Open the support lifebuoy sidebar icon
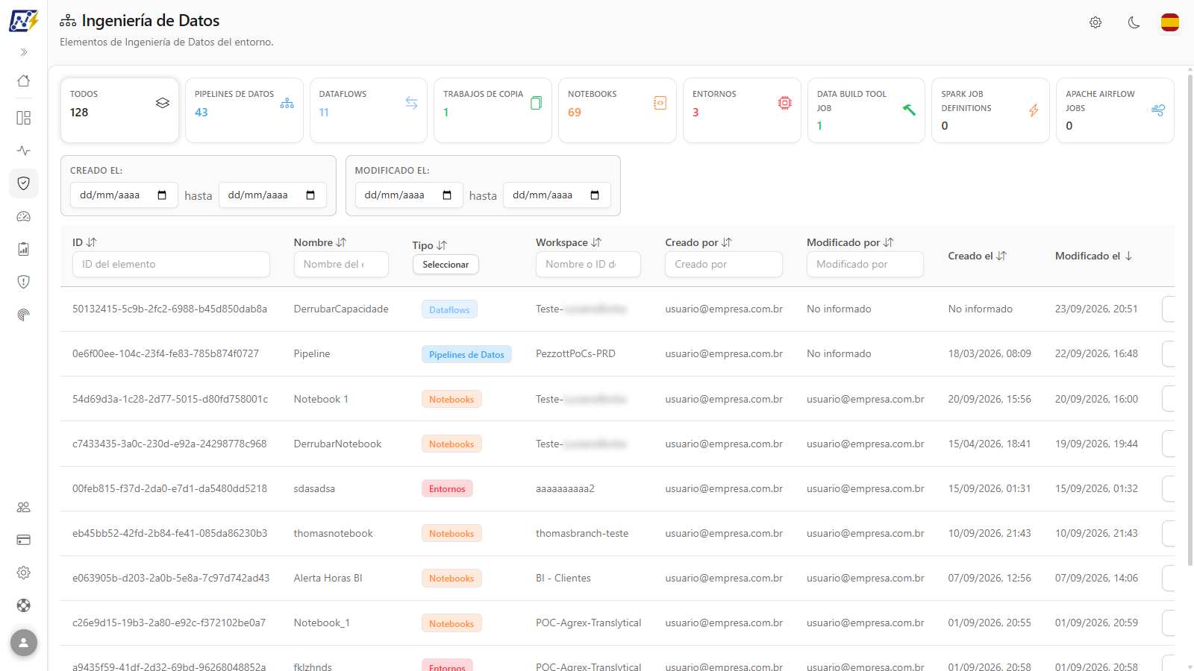Screen dimensions: 1194x671 24,605
